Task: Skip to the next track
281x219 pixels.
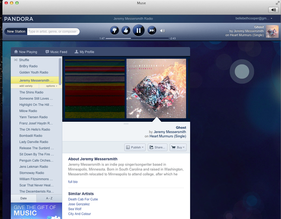Action: click(x=152, y=30)
